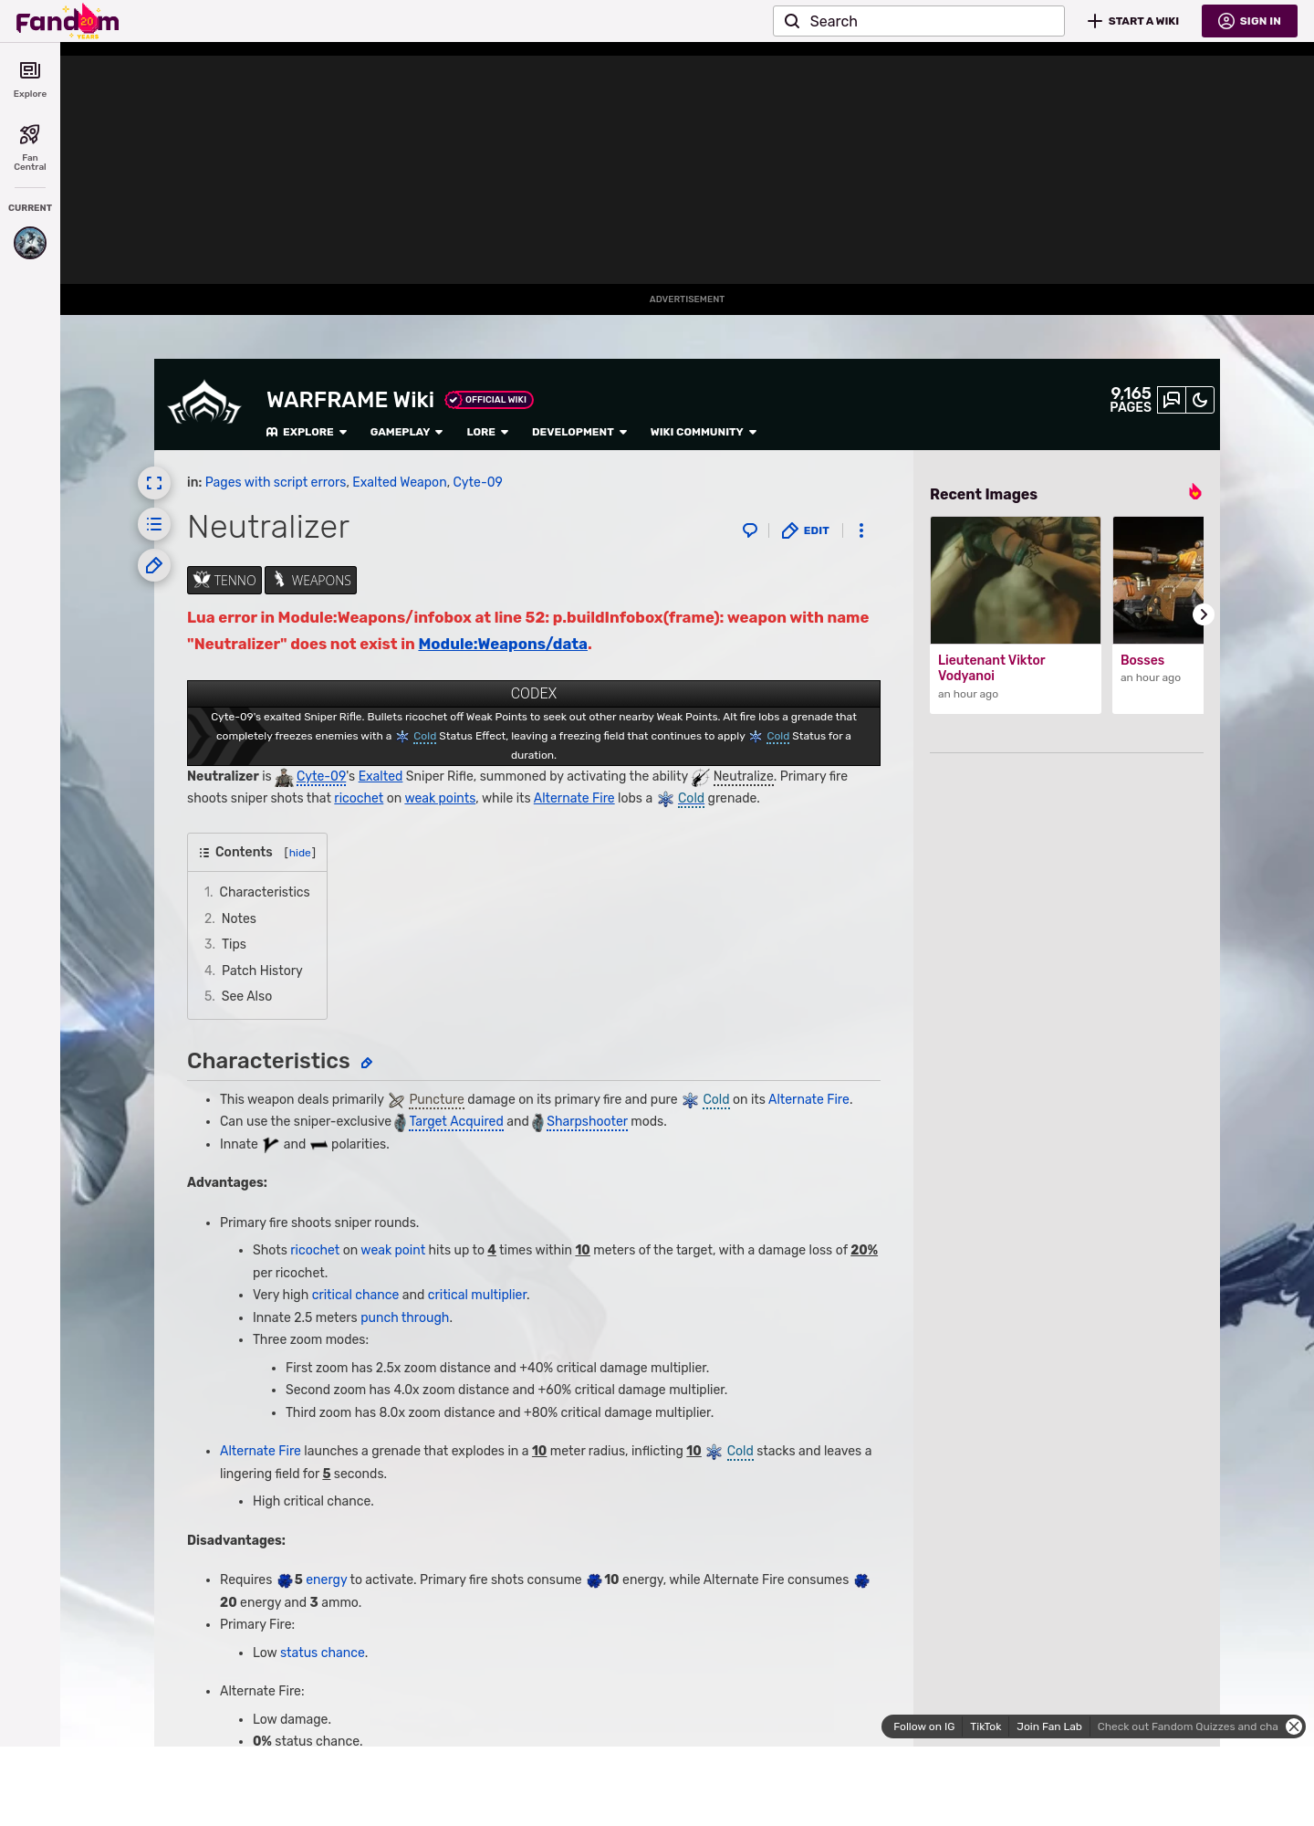Click Join Fan Lab

[1049, 1726]
